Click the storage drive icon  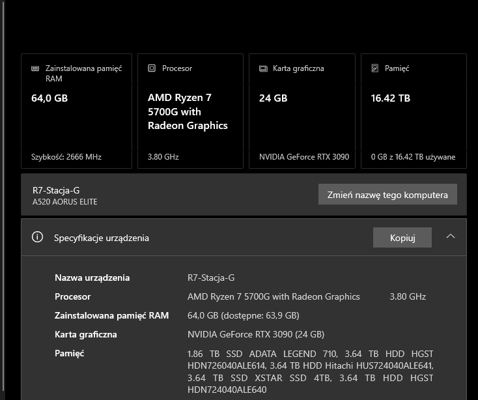pos(375,68)
